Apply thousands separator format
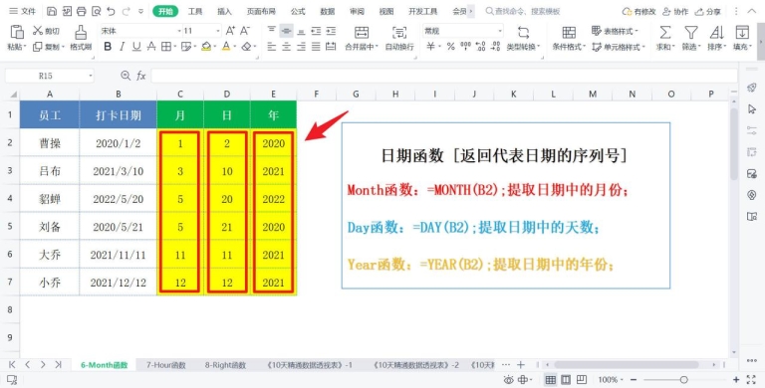765x388 pixels. (x=465, y=47)
